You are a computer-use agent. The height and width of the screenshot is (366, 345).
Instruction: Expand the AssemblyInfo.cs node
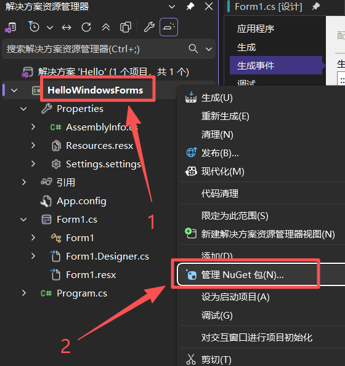(33, 127)
